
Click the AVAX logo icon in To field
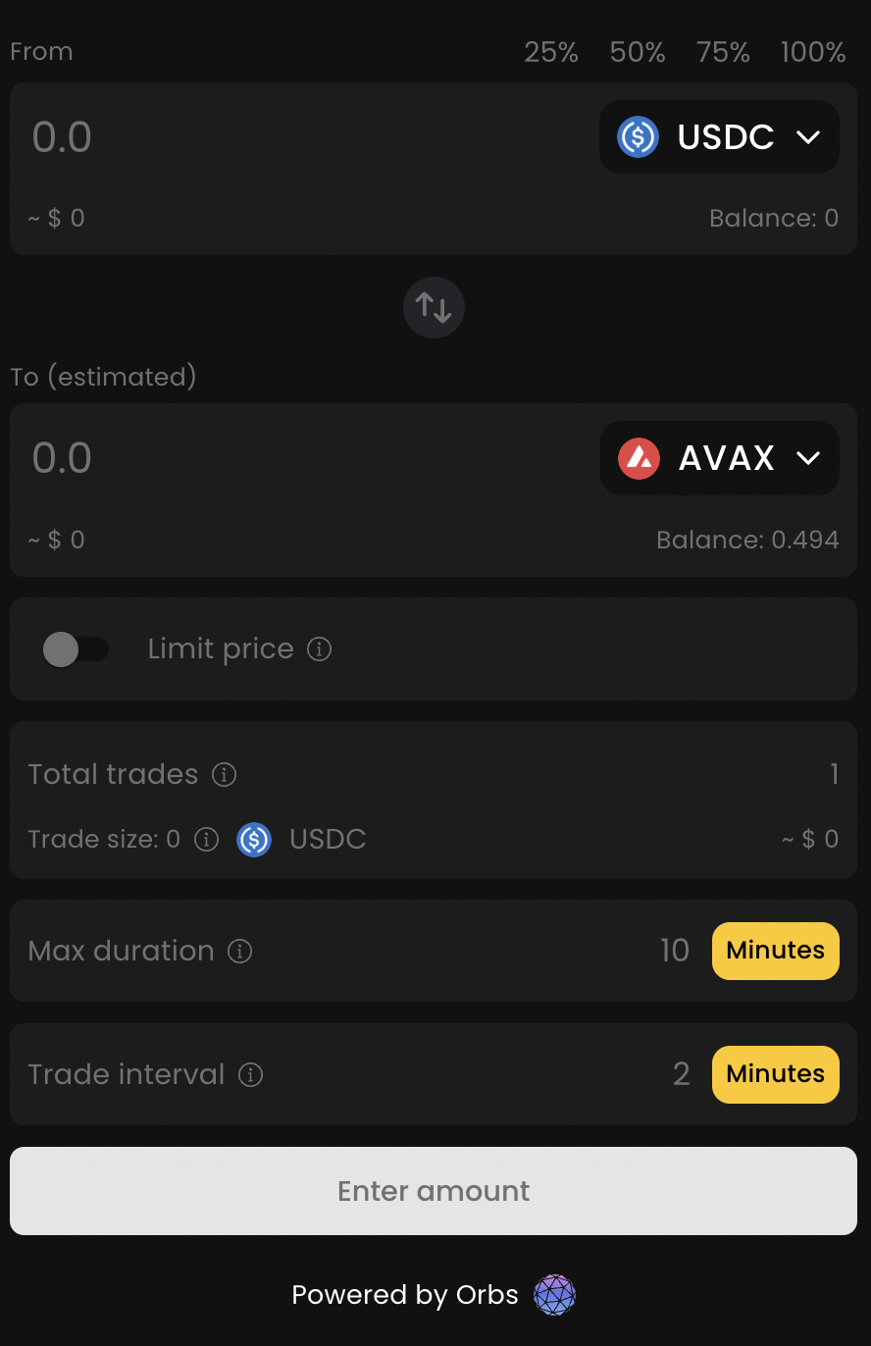[639, 458]
